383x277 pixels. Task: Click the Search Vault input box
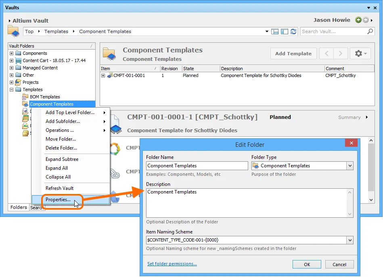point(333,31)
